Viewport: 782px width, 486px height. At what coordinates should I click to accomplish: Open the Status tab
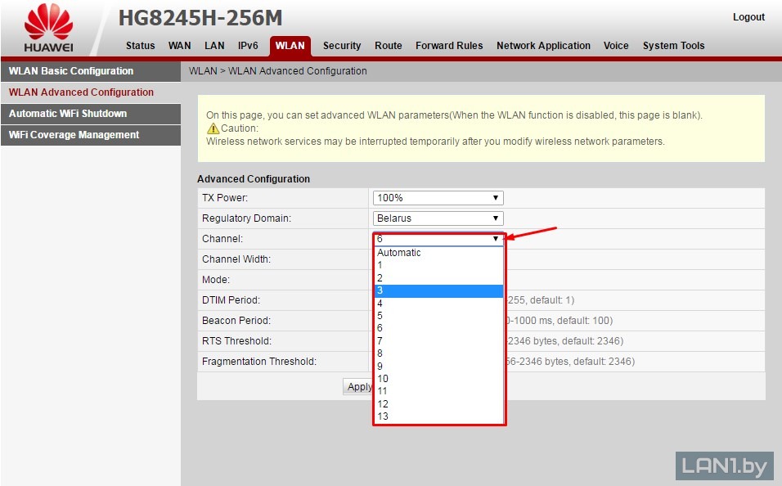[140, 45]
